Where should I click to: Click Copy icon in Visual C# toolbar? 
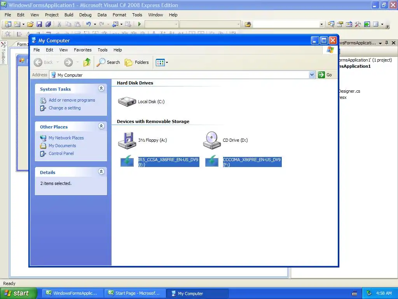68,24
